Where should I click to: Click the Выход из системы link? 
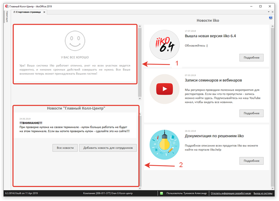coord(263,193)
